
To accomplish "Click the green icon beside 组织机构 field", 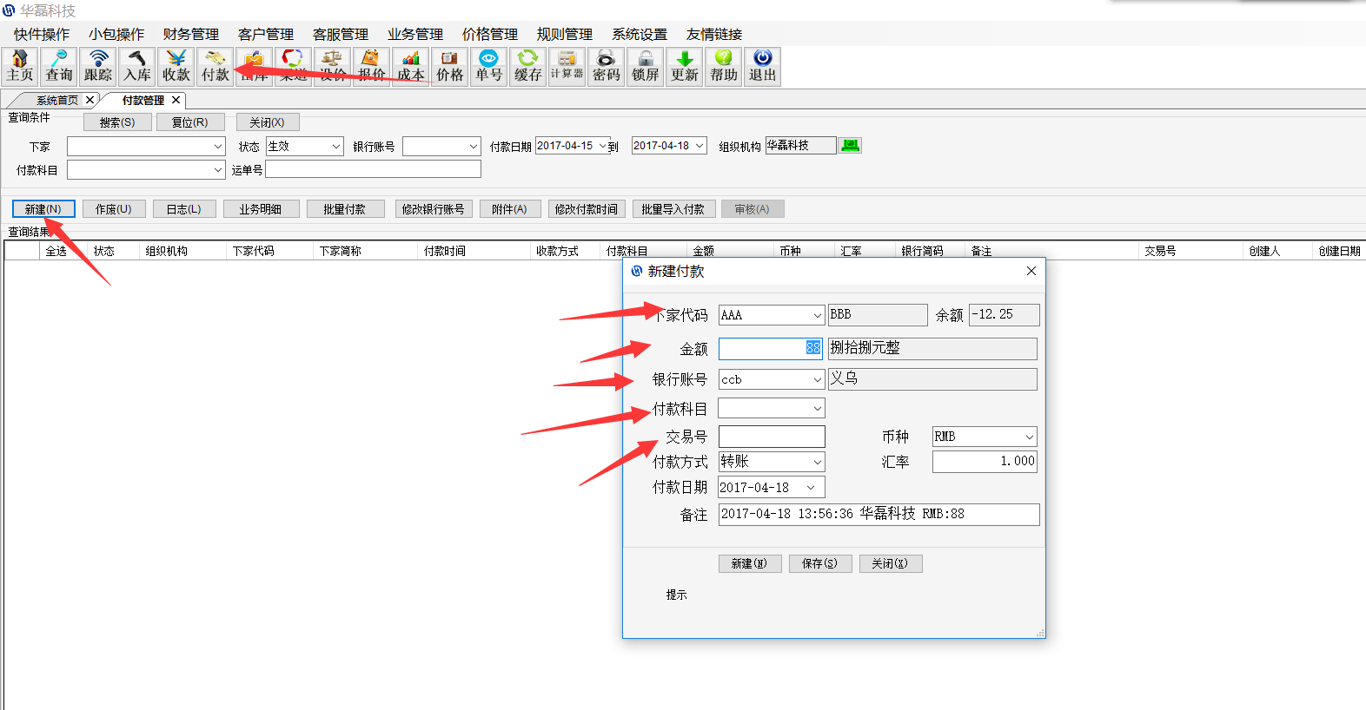I will [x=851, y=146].
